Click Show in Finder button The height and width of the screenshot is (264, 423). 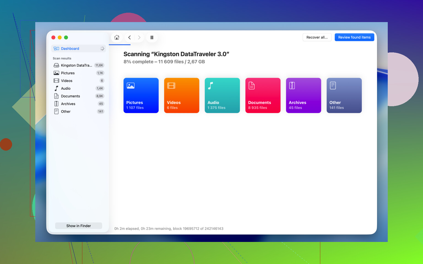[78, 226]
